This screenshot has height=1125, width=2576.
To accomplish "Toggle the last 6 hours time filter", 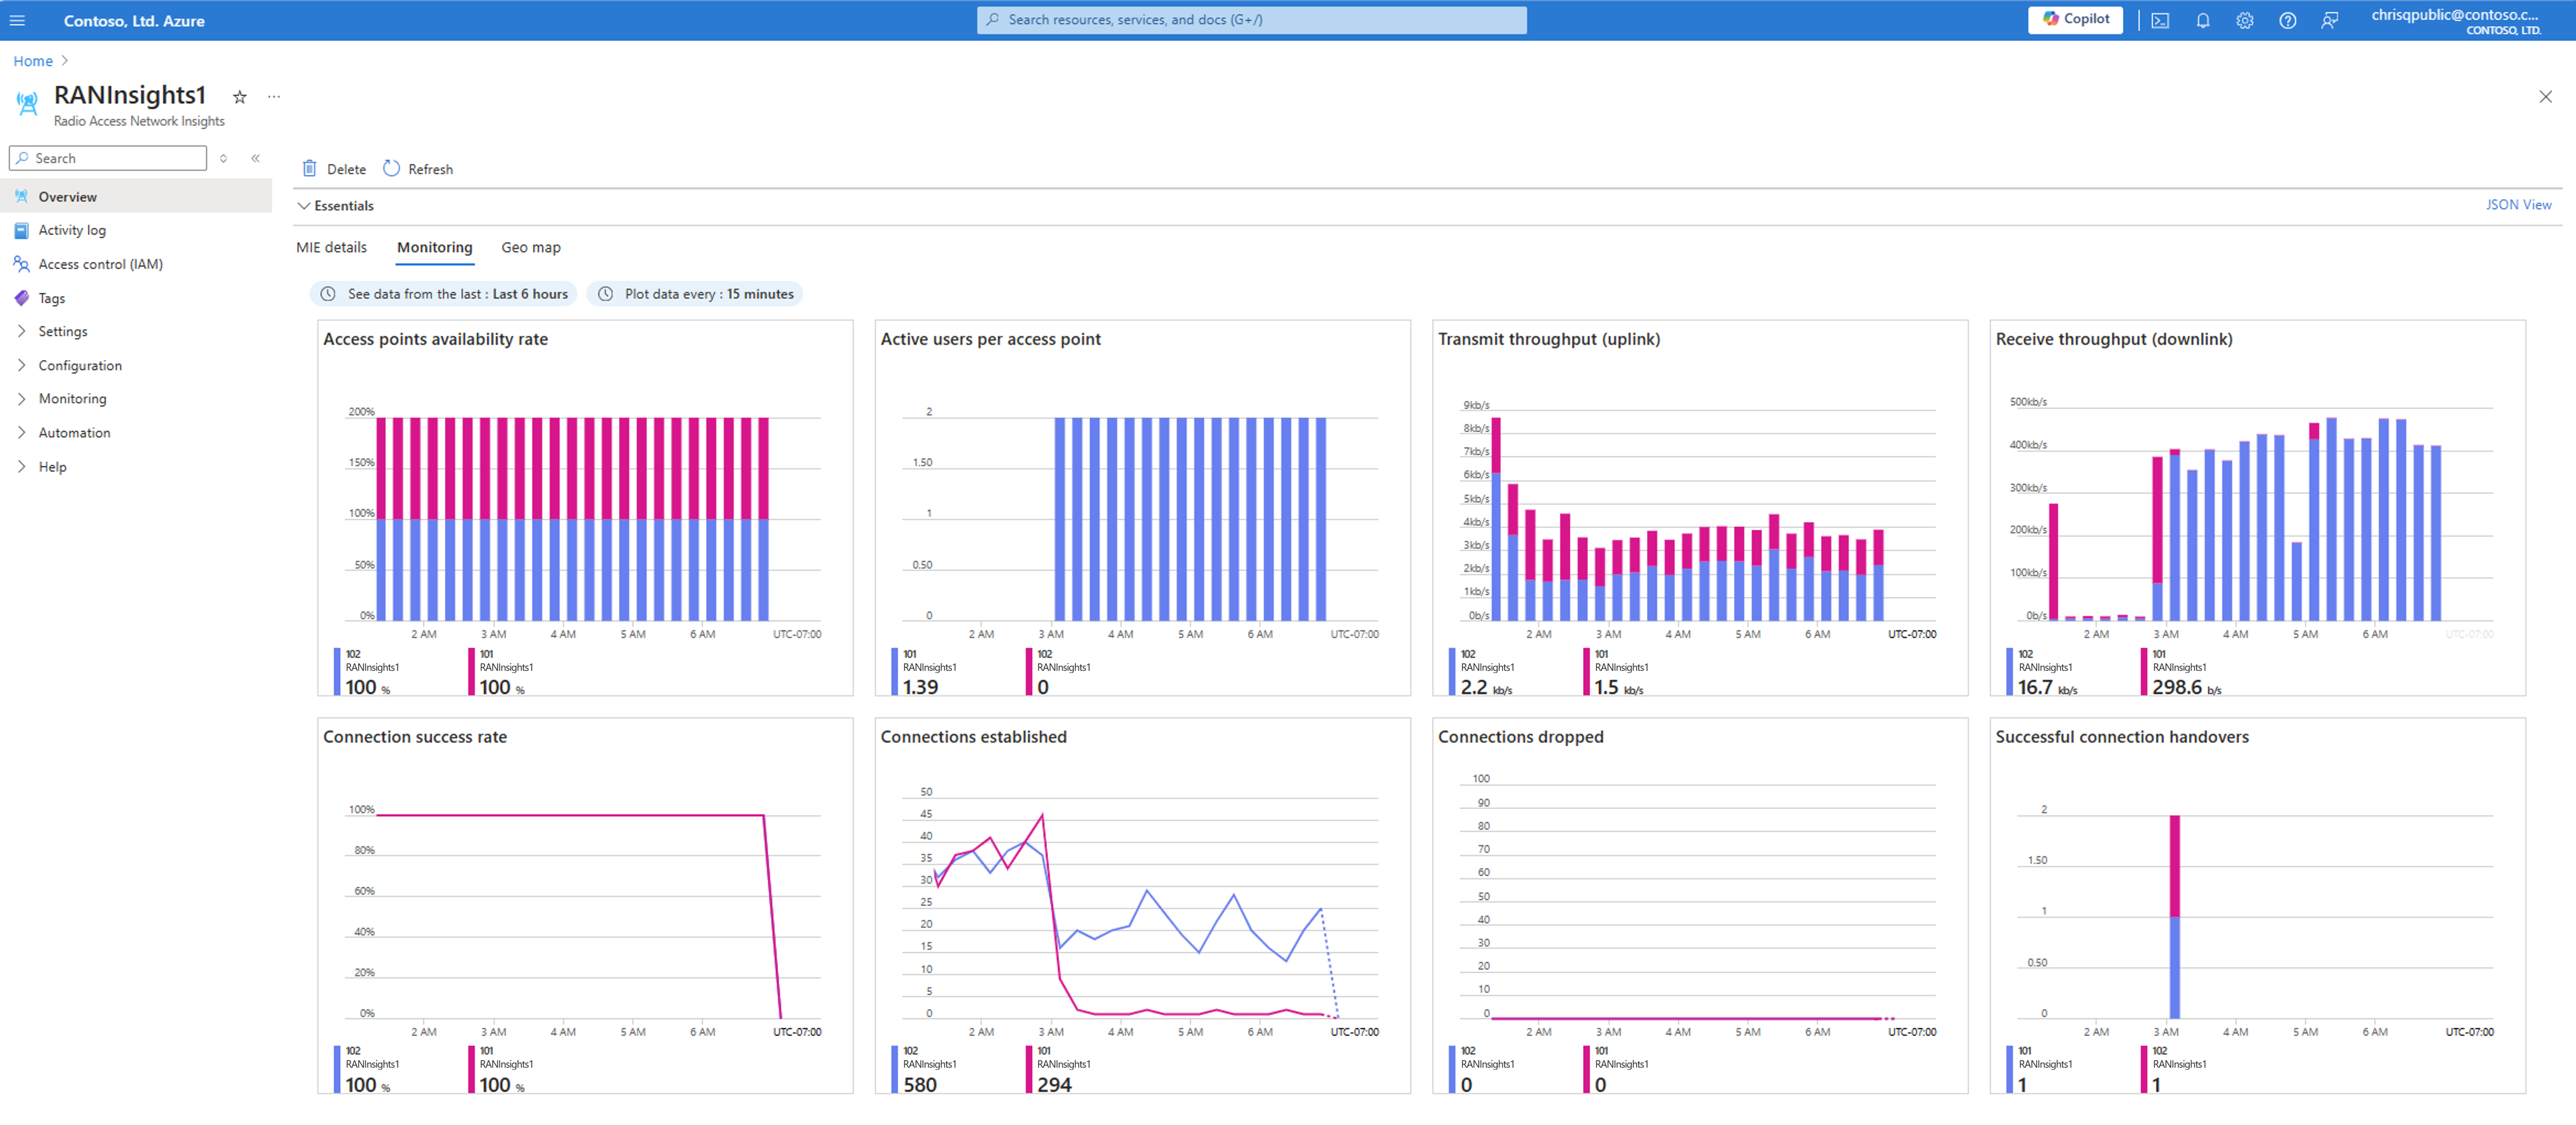I will pyautogui.click(x=445, y=294).
